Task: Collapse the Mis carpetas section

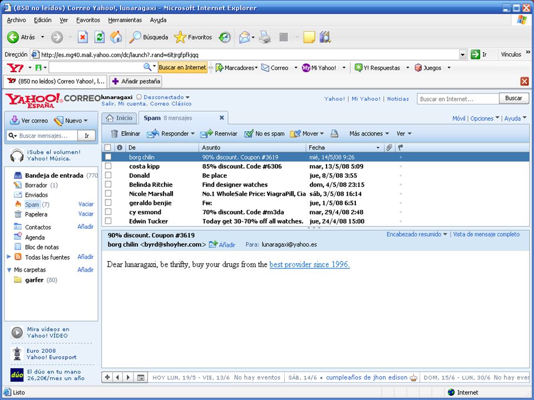Action: pyautogui.click(x=9, y=270)
